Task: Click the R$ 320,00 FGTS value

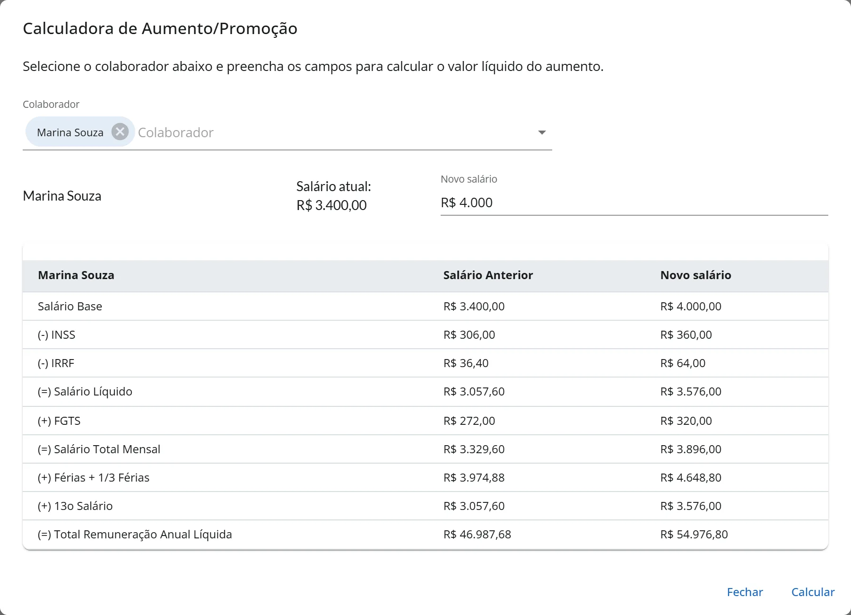Action: point(686,421)
